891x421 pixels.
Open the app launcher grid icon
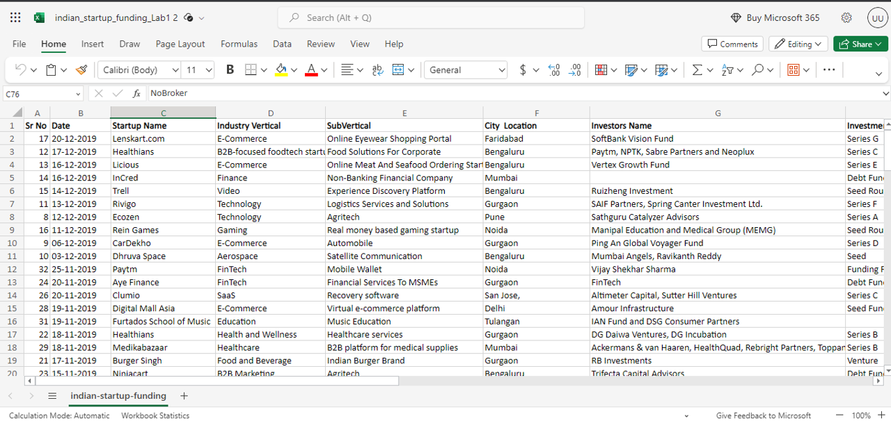pos(15,18)
